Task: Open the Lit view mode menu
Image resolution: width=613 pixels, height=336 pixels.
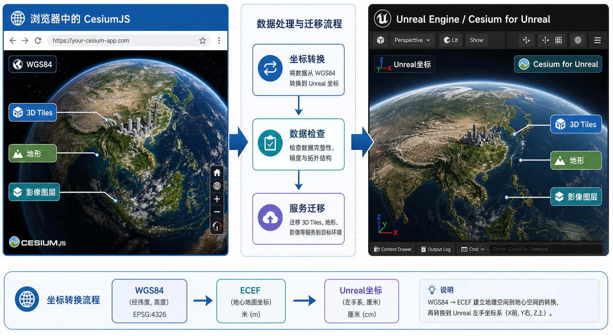Action: point(451,40)
